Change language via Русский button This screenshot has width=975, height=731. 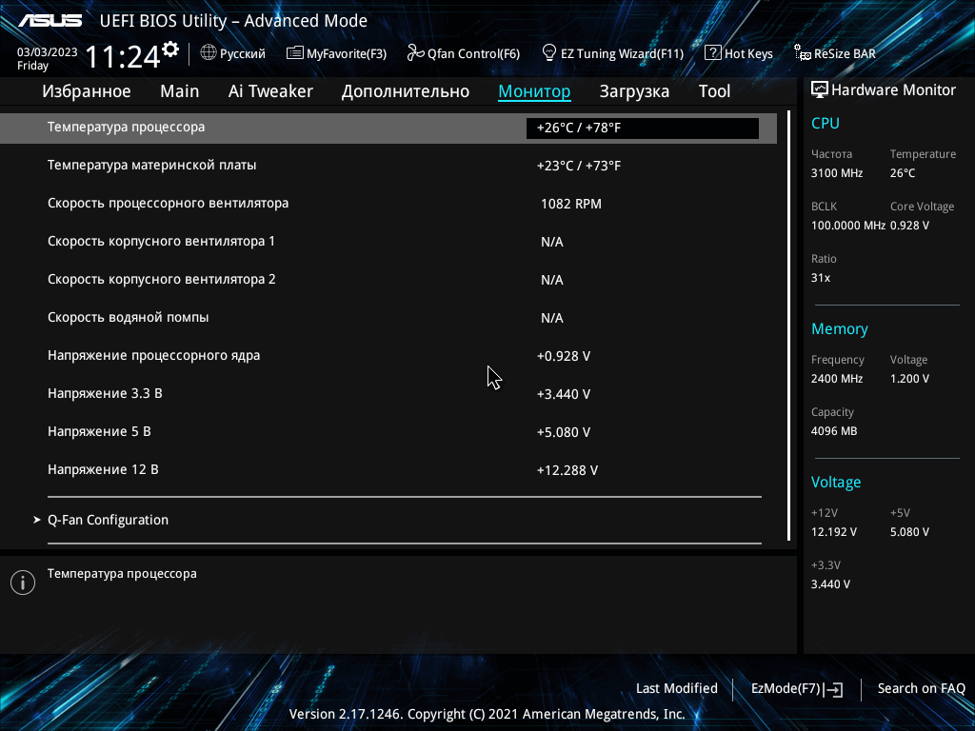tap(233, 53)
